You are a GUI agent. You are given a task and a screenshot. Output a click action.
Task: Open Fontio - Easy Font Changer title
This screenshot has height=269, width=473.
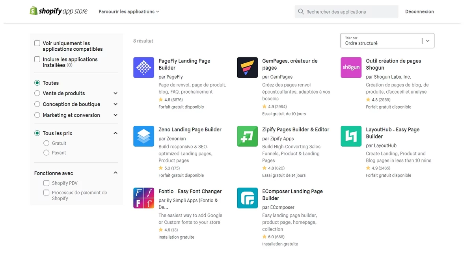pos(190,191)
